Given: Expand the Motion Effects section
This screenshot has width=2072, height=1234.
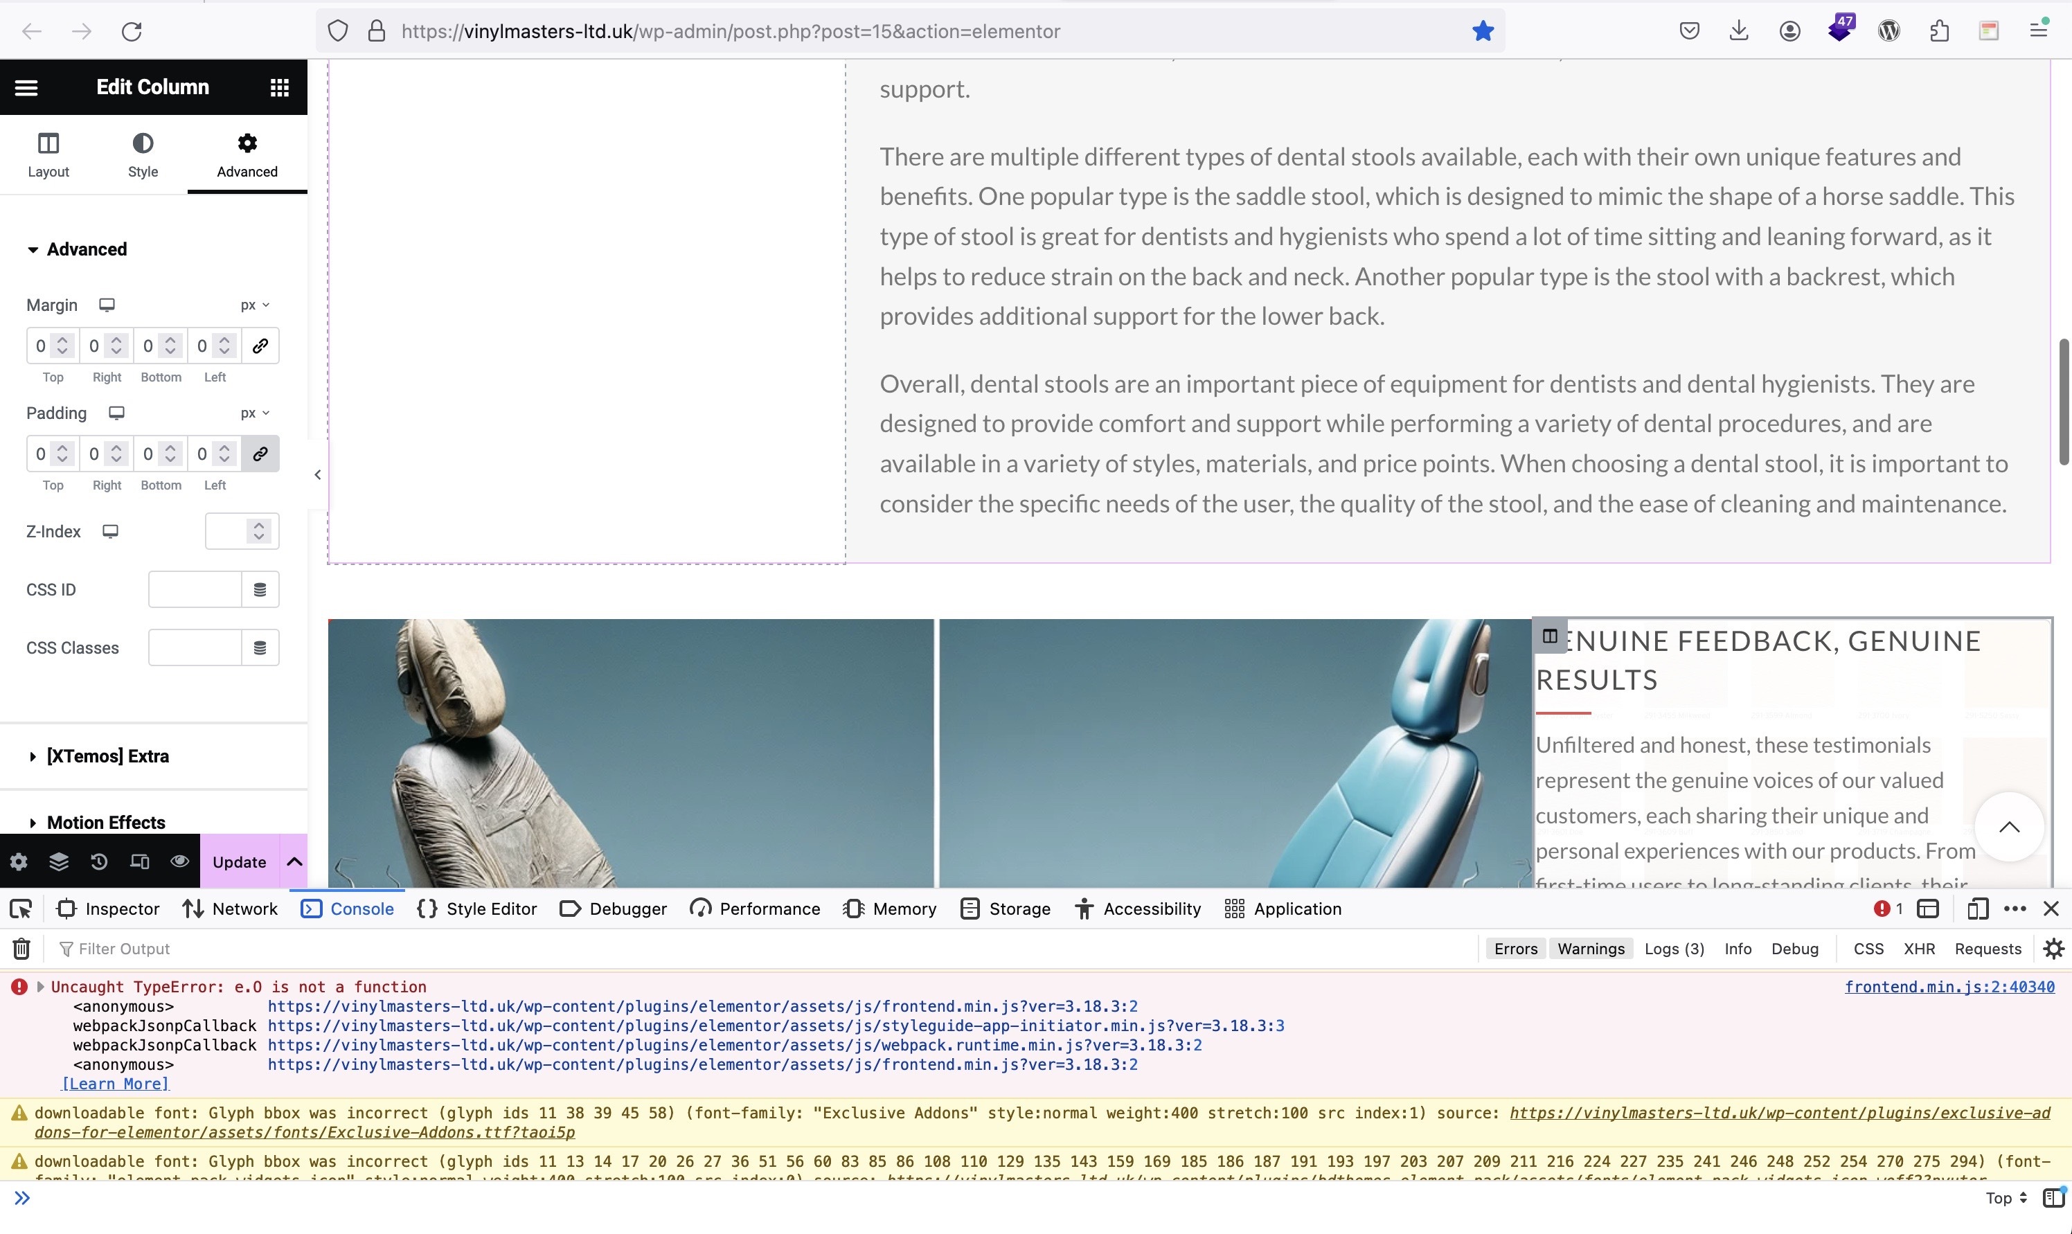Looking at the screenshot, I should 107,823.
